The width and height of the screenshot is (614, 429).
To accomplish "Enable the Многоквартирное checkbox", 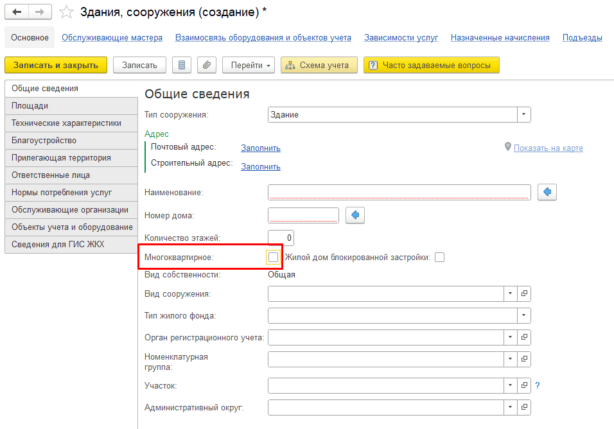I will (x=274, y=257).
